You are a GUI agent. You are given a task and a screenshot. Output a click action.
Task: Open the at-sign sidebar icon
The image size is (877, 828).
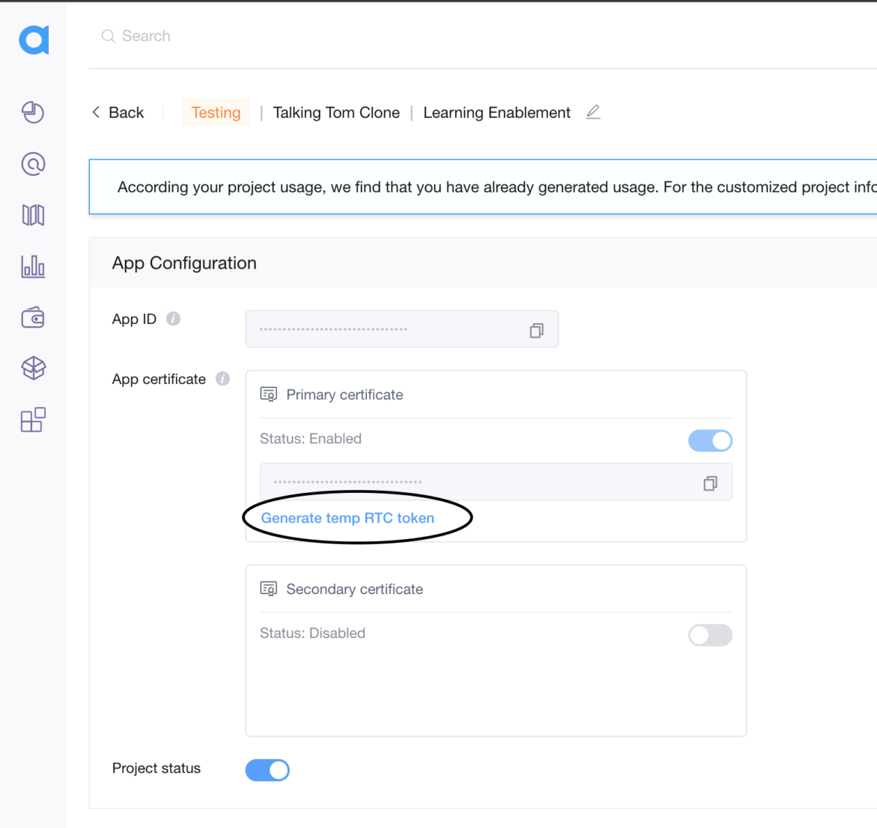coord(33,164)
